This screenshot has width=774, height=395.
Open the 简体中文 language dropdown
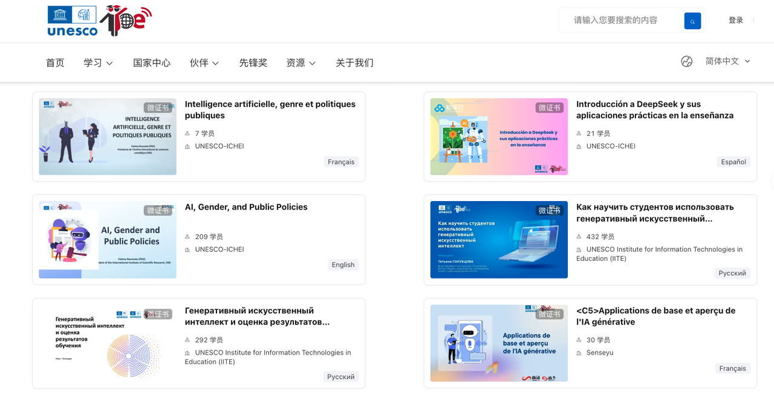pyautogui.click(x=728, y=61)
